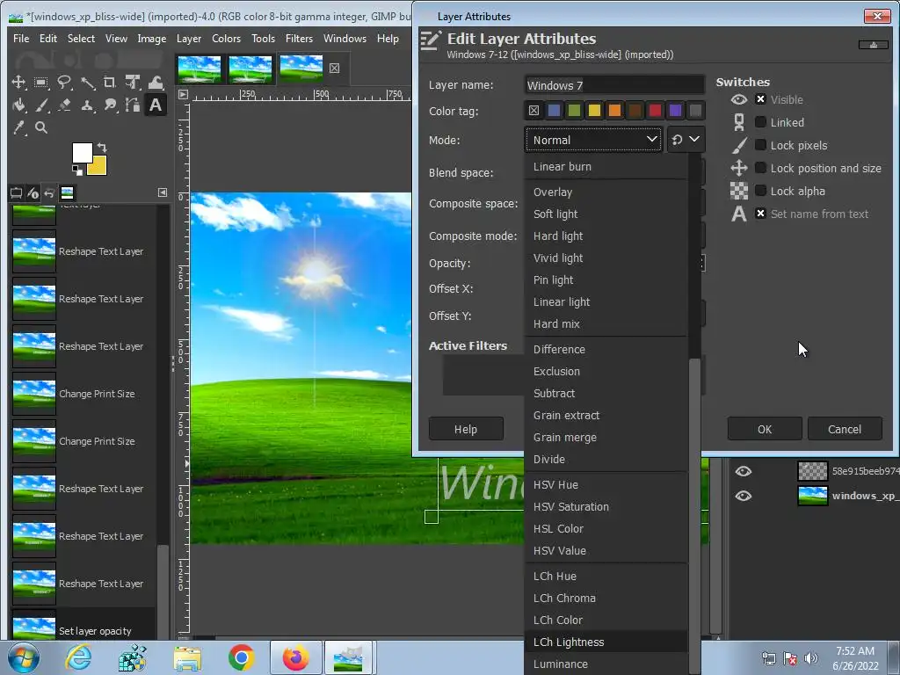Toggle the Visible switch checkbox
Image resolution: width=900 pixels, height=675 pixels.
pyautogui.click(x=760, y=99)
